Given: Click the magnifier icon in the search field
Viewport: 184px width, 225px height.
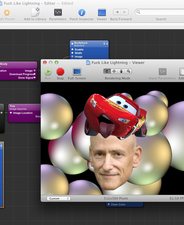Looking at the screenshot, I should coord(138,12).
